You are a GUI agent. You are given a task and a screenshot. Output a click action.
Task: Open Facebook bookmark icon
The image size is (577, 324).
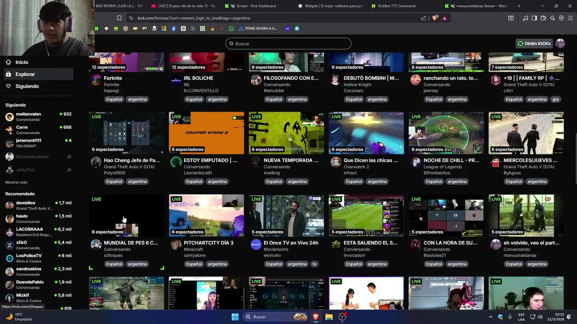(174, 28)
